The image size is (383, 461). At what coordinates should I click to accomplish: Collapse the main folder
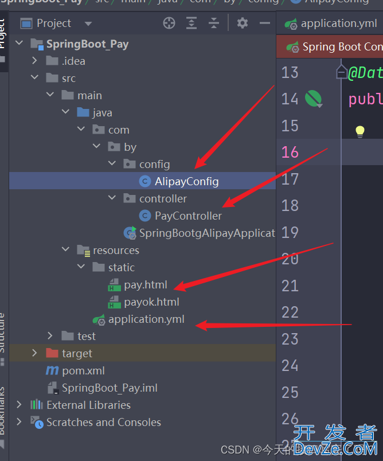point(50,95)
